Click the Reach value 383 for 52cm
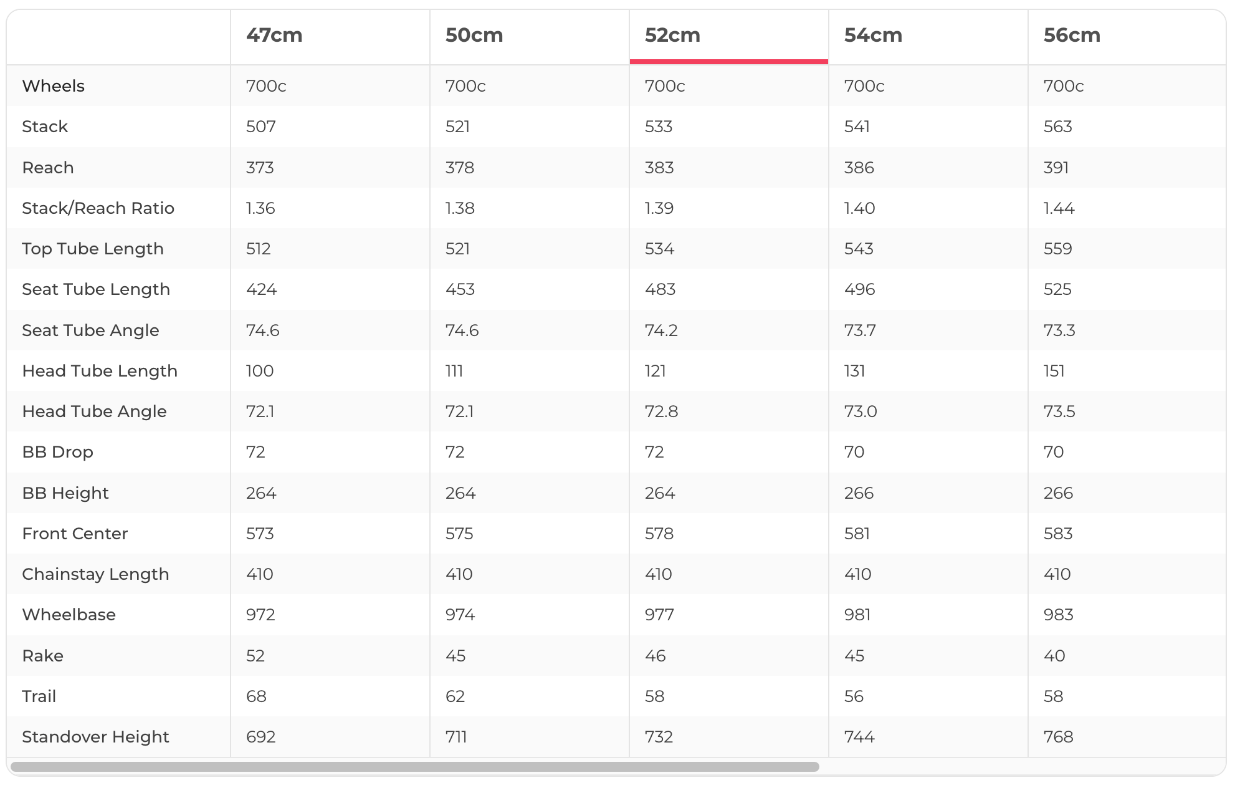 pos(659,168)
